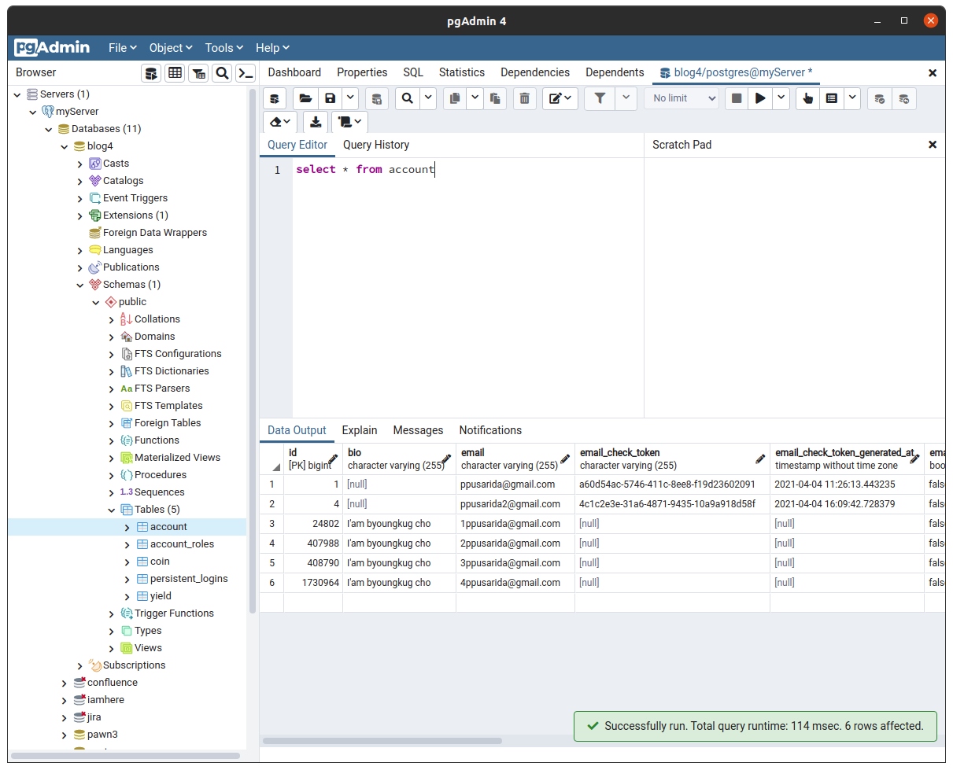Open the Help menu
This screenshot has width=953, height=770.
point(272,48)
